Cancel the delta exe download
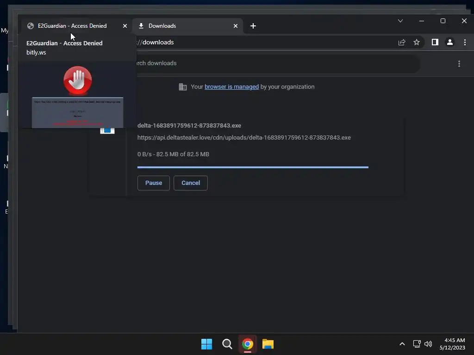 pyautogui.click(x=191, y=183)
